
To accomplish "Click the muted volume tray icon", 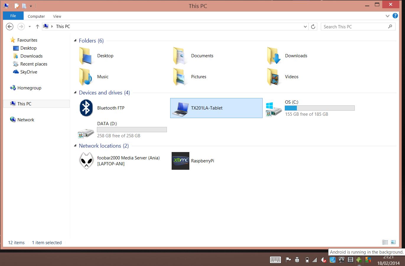I will coord(323,260).
